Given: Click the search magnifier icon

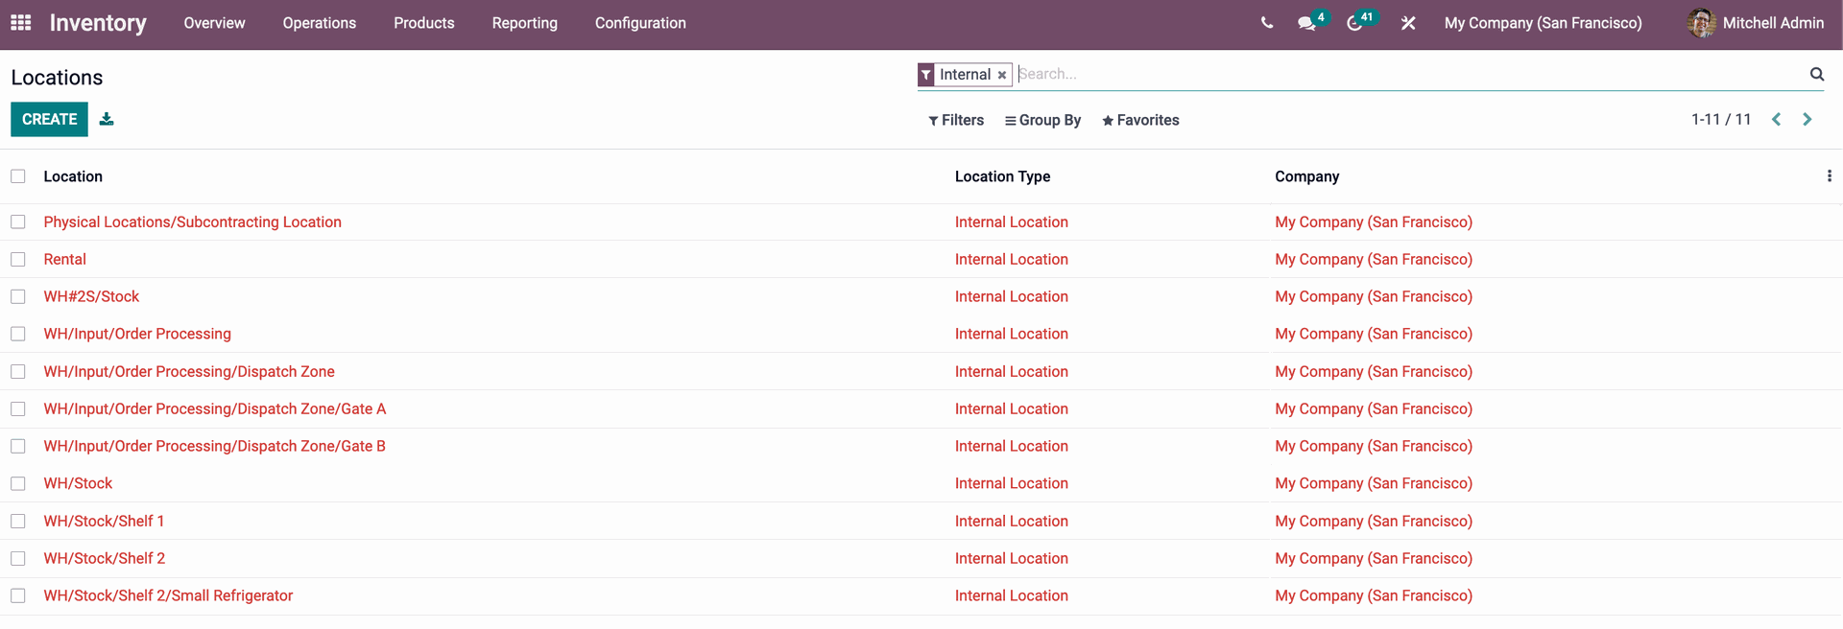Looking at the screenshot, I should (1816, 74).
